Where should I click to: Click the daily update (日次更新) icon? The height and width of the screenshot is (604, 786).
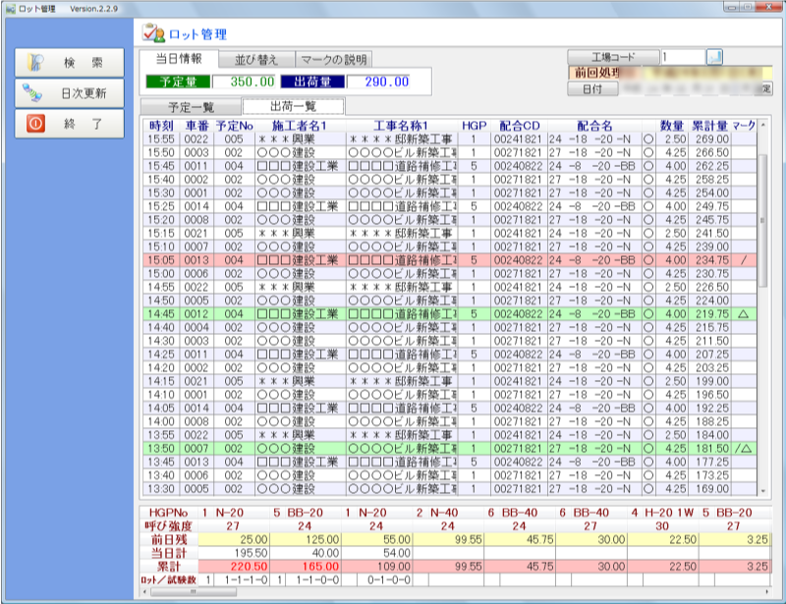[34, 93]
